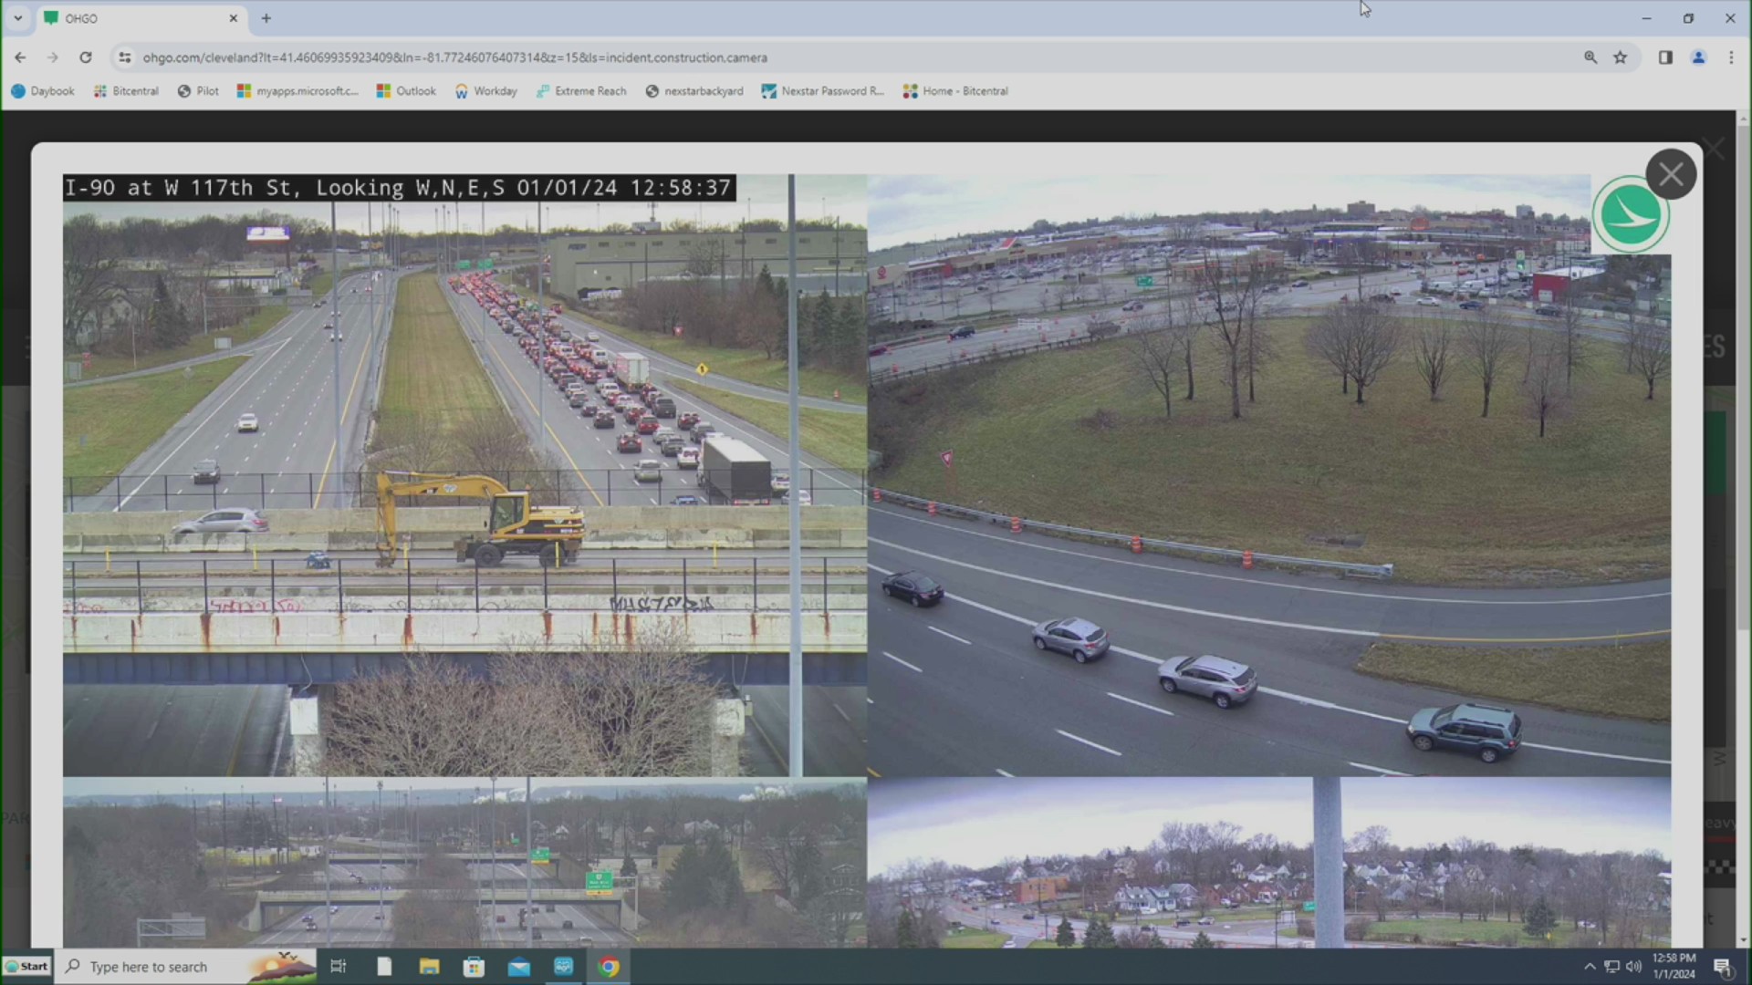Open Microsoft Store from taskbar
The width and height of the screenshot is (1752, 985).
tap(474, 967)
